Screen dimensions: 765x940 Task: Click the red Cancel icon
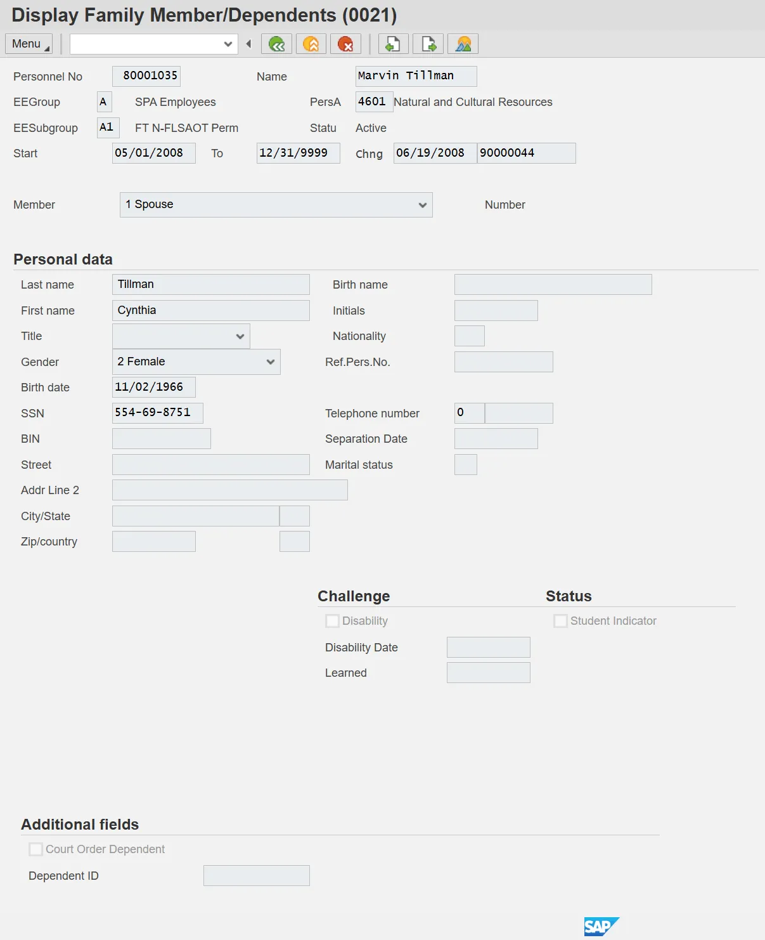click(345, 44)
